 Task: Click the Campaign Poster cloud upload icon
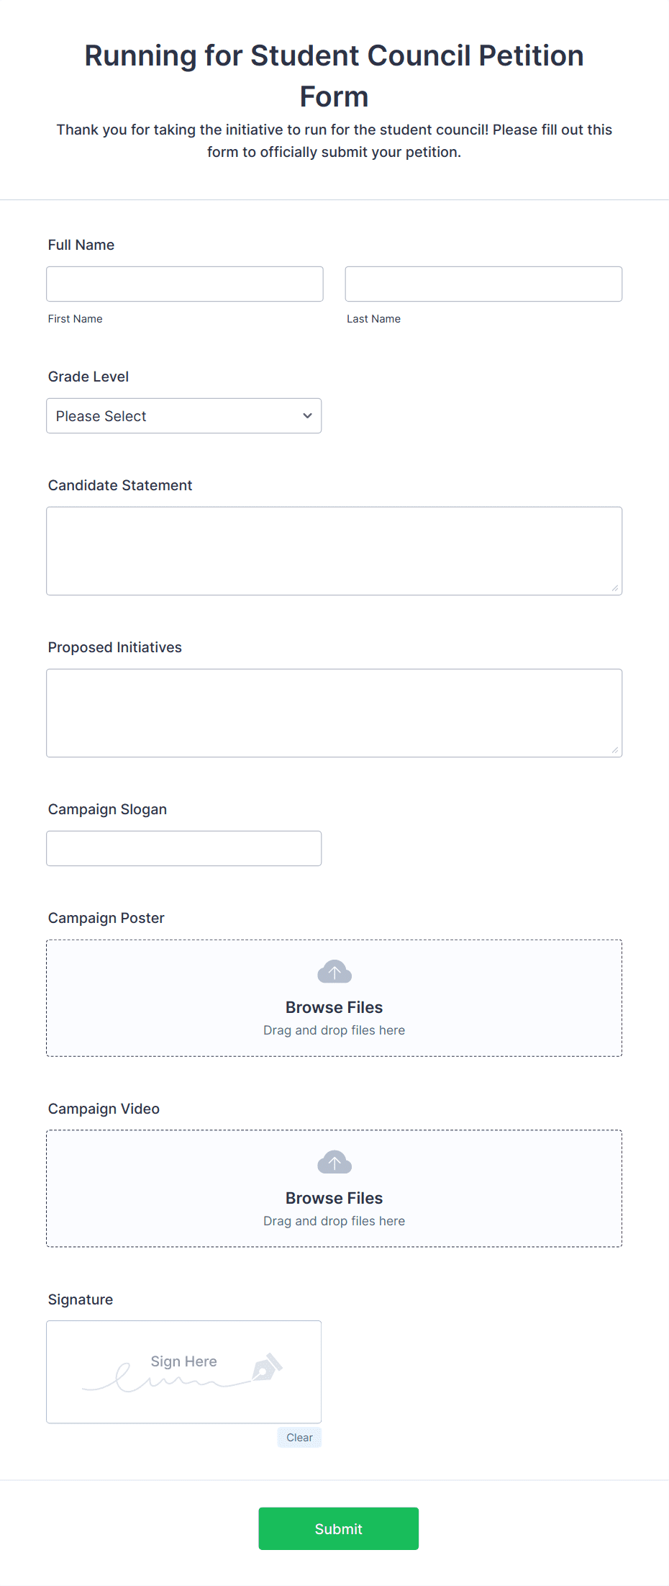click(334, 970)
